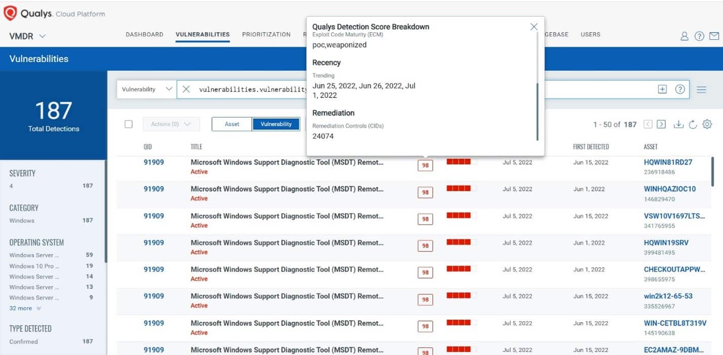723x355 pixels.
Task: Open asset EC2AMAZ-9DBM
Action: point(673,350)
